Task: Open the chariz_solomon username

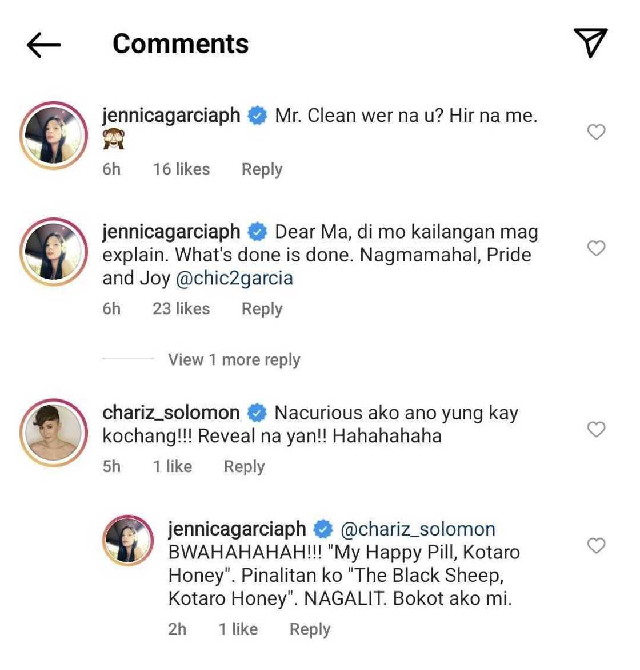Action: pyautogui.click(x=171, y=413)
